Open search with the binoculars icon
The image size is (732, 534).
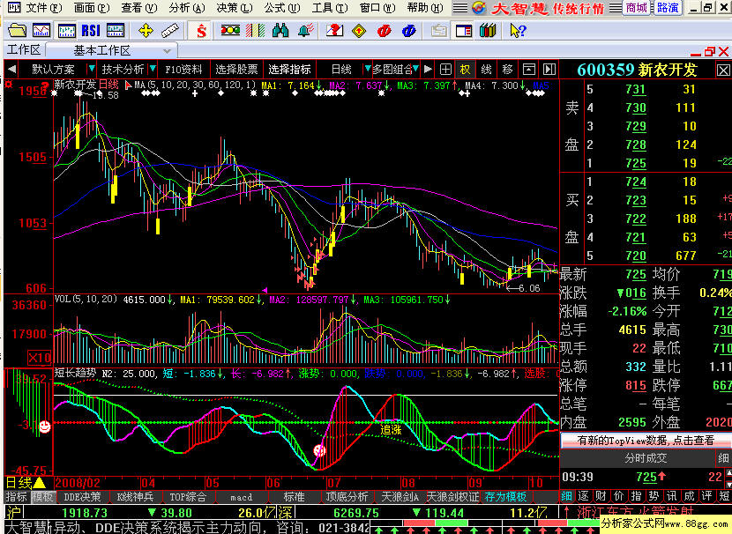point(280,31)
